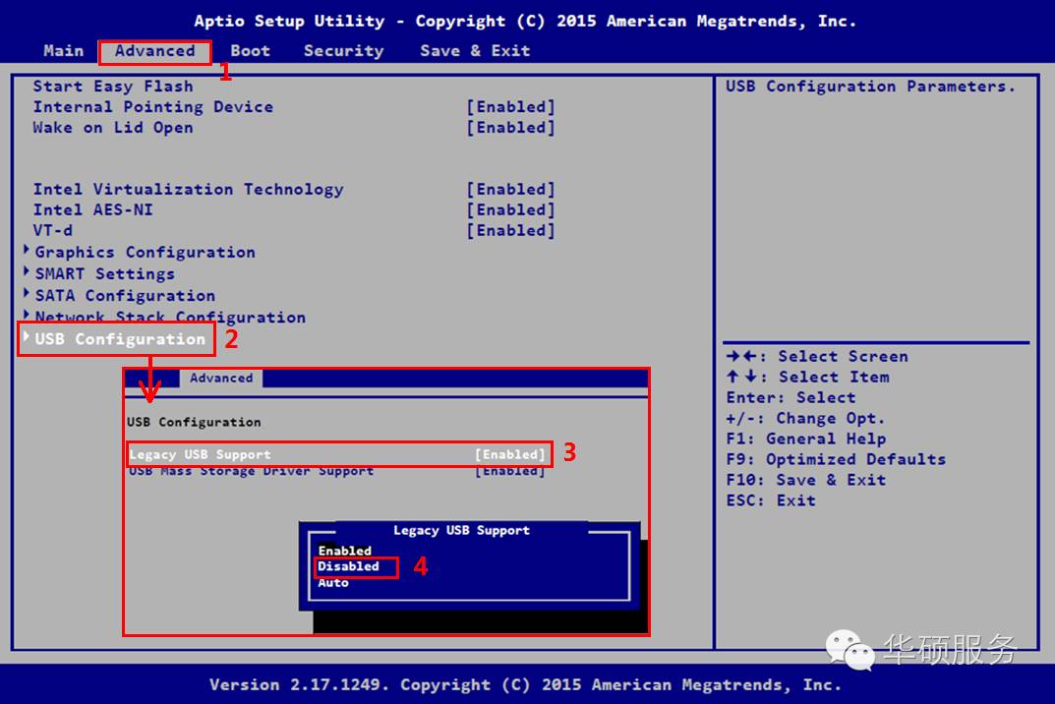Click the inset Advanced tab of the USB panel

pyautogui.click(x=221, y=379)
